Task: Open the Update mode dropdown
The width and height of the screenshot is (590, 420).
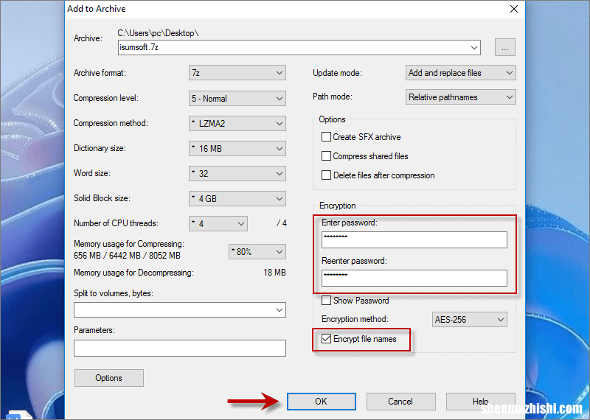Action: [x=460, y=73]
